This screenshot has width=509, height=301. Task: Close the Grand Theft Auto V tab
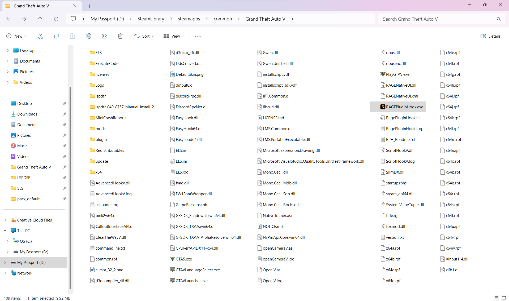(x=75, y=6)
